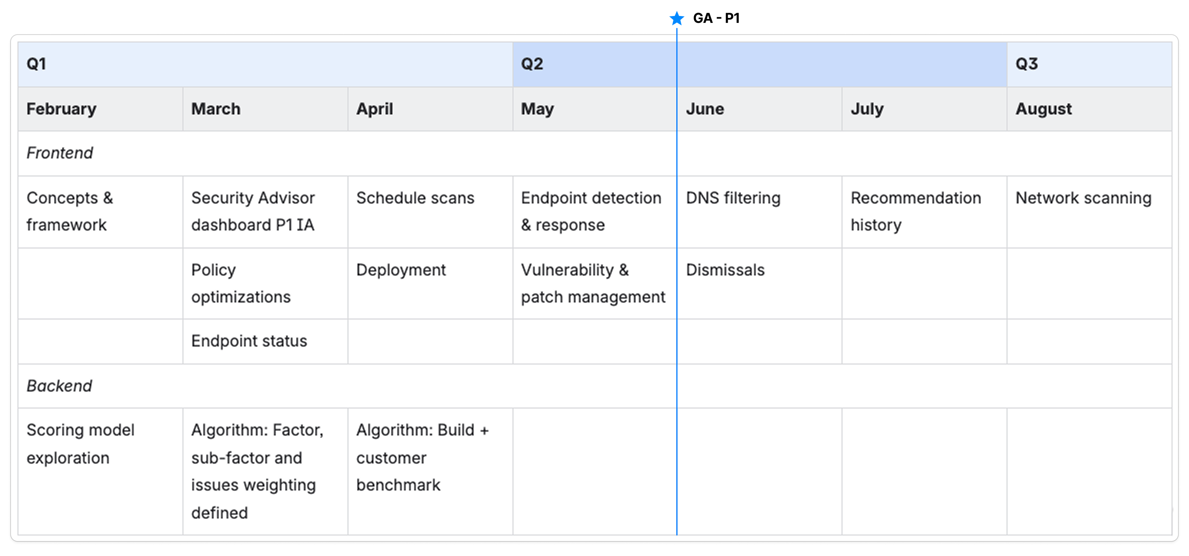Select the Network scanning cell
Image resolution: width=1189 pixels, height=556 pixels.
(x=1083, y=198)
